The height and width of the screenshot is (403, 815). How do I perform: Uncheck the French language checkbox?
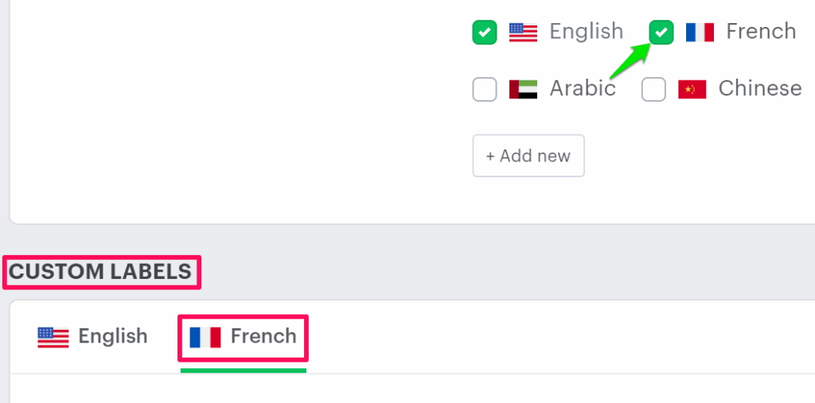pos(661,33)
